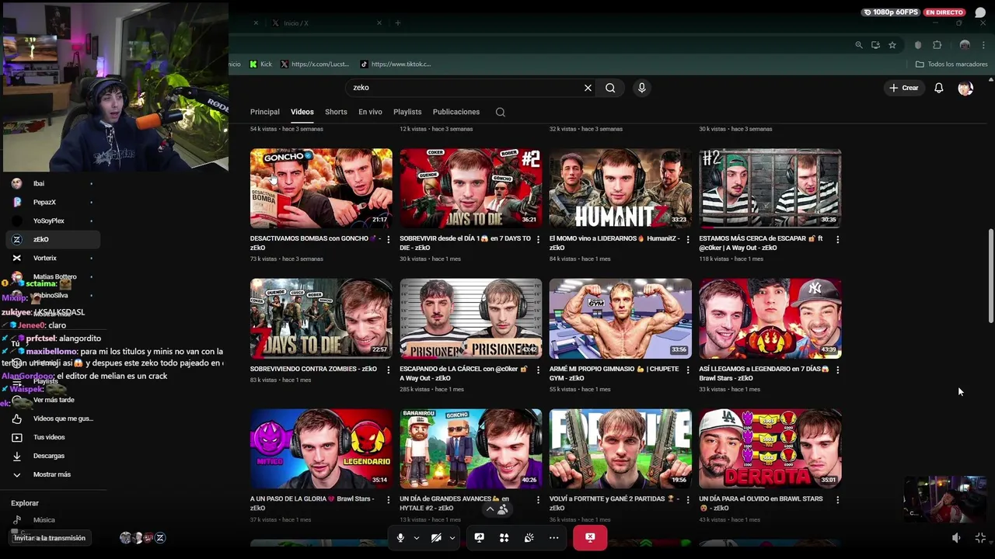Open Todos los marcadores folder
The height and width of the screenshot is (559, 995).
point(951,64)
